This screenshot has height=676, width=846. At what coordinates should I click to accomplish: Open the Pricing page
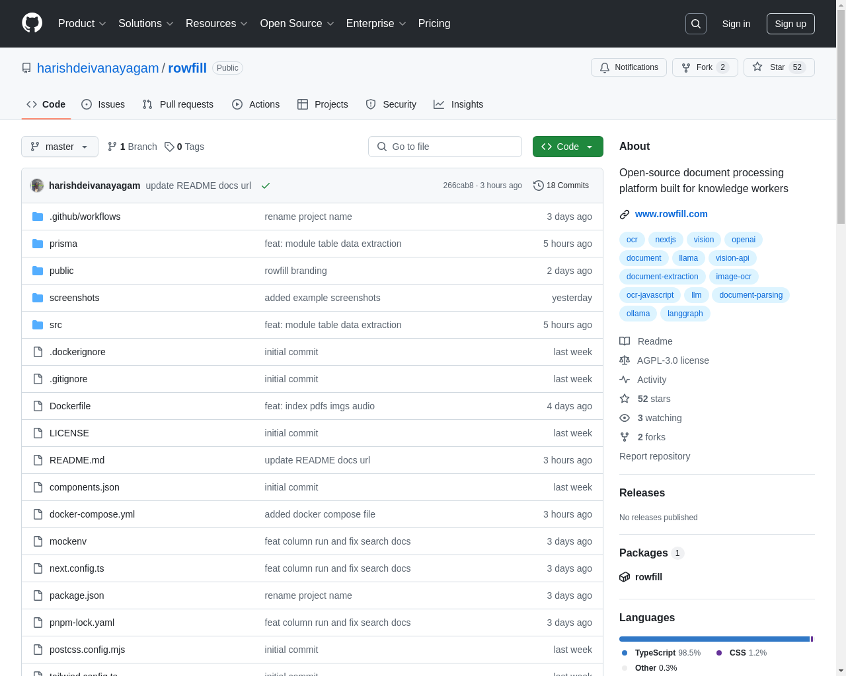[x=434, y=24]
